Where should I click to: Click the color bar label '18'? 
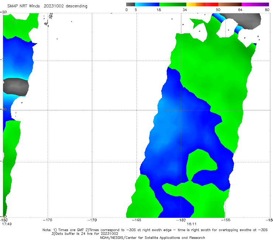[x=159, y=10]
